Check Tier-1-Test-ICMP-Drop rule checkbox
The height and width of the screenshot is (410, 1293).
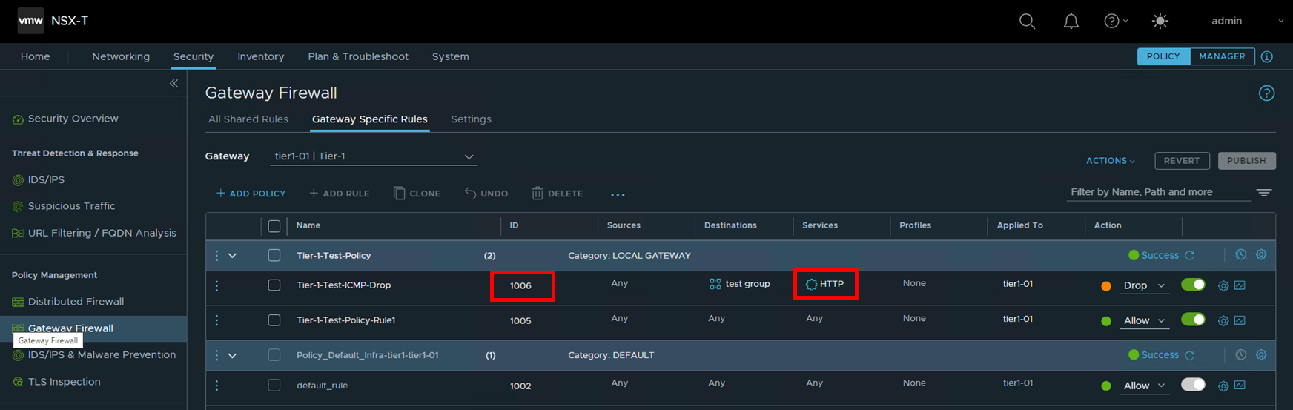[274, 285]
